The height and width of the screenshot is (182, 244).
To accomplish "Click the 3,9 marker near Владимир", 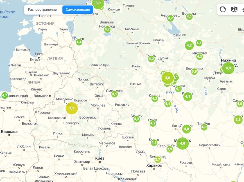I will (194, 72).
